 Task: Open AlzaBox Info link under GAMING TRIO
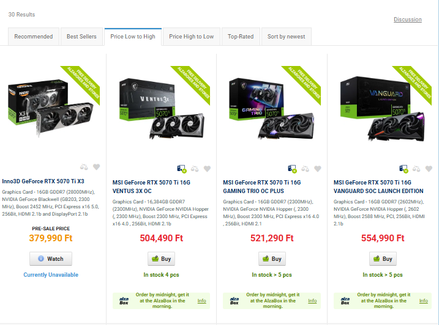[x=312, y=301]
